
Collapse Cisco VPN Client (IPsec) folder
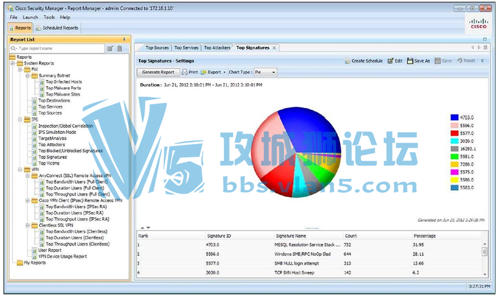tap(27, 200)
